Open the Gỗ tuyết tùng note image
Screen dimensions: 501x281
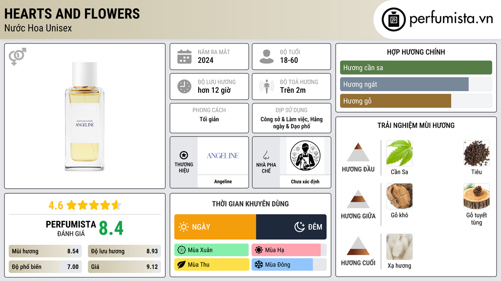[x=477, y=196]
